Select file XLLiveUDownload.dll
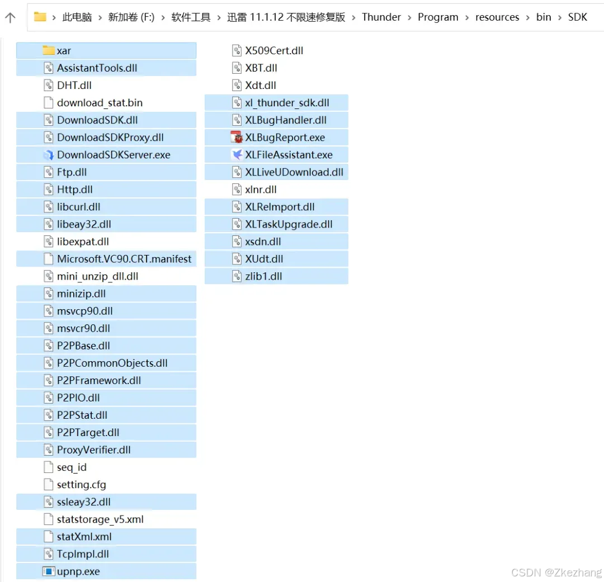 [277, 172]
